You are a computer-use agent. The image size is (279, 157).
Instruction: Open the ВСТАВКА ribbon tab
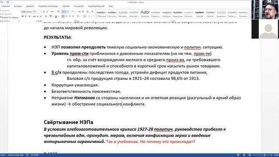[x=18, y=6]
